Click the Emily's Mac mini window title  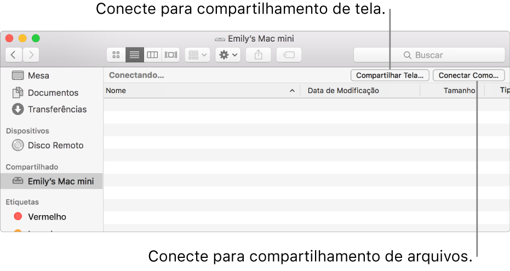[261, 39]
